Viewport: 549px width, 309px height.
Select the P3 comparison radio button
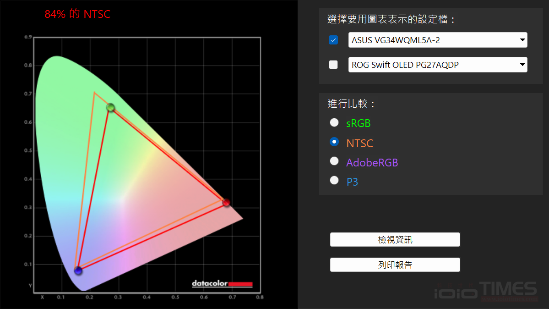[334, 180]
